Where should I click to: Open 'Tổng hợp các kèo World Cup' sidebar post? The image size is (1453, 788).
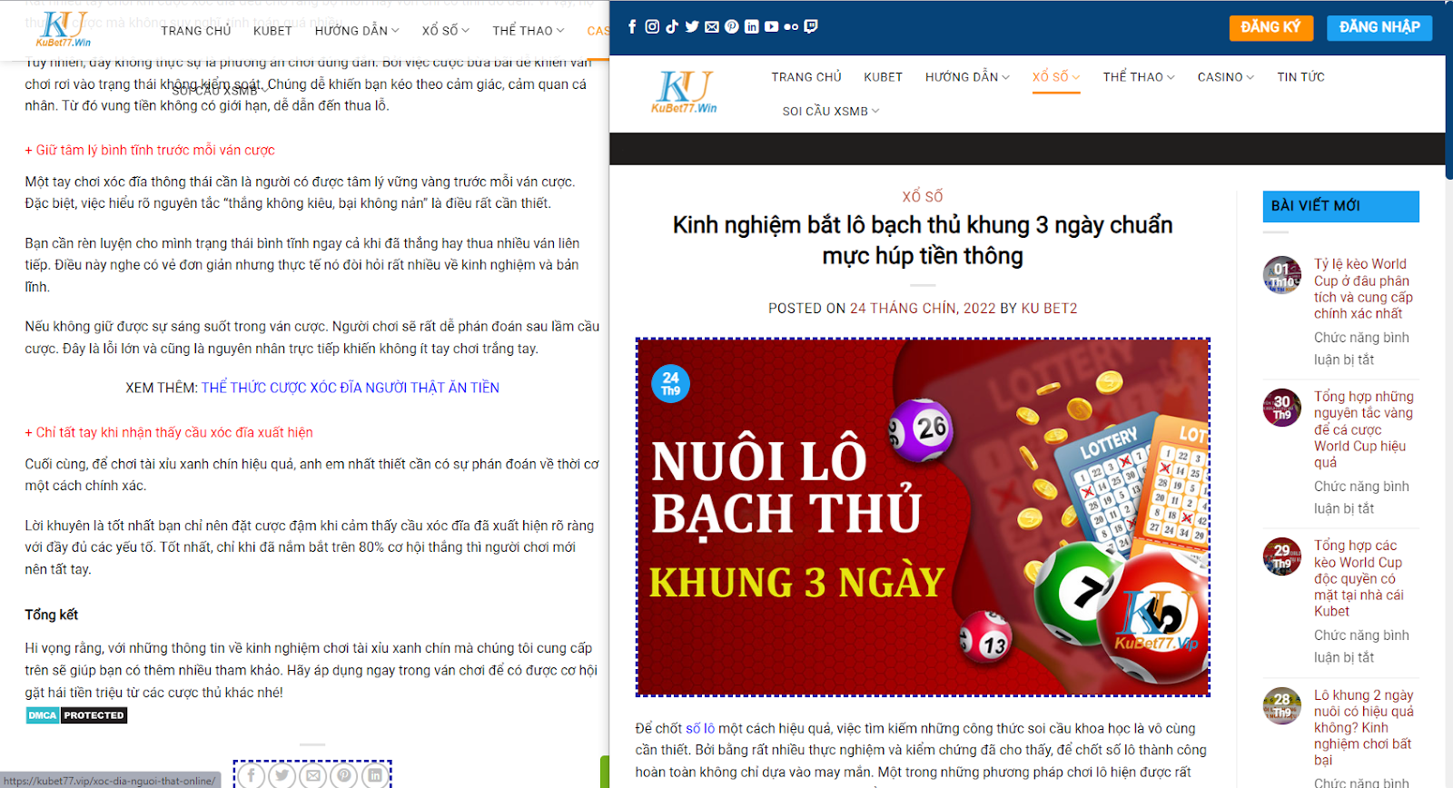[1359, 578]
